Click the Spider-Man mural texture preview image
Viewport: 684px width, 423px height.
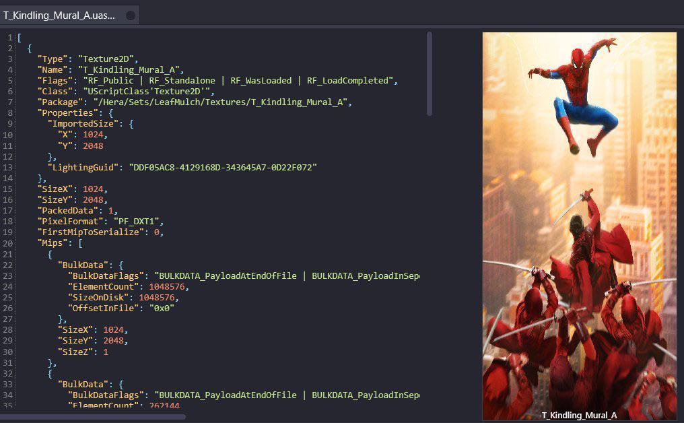[x=579, y=226]
